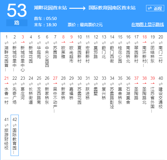Select stop 39 江苏省外国语学校
167x160 pixels.
click(153, 100)
